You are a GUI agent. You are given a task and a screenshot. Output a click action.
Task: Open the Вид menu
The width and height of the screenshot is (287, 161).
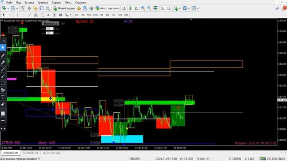[18, 2]
